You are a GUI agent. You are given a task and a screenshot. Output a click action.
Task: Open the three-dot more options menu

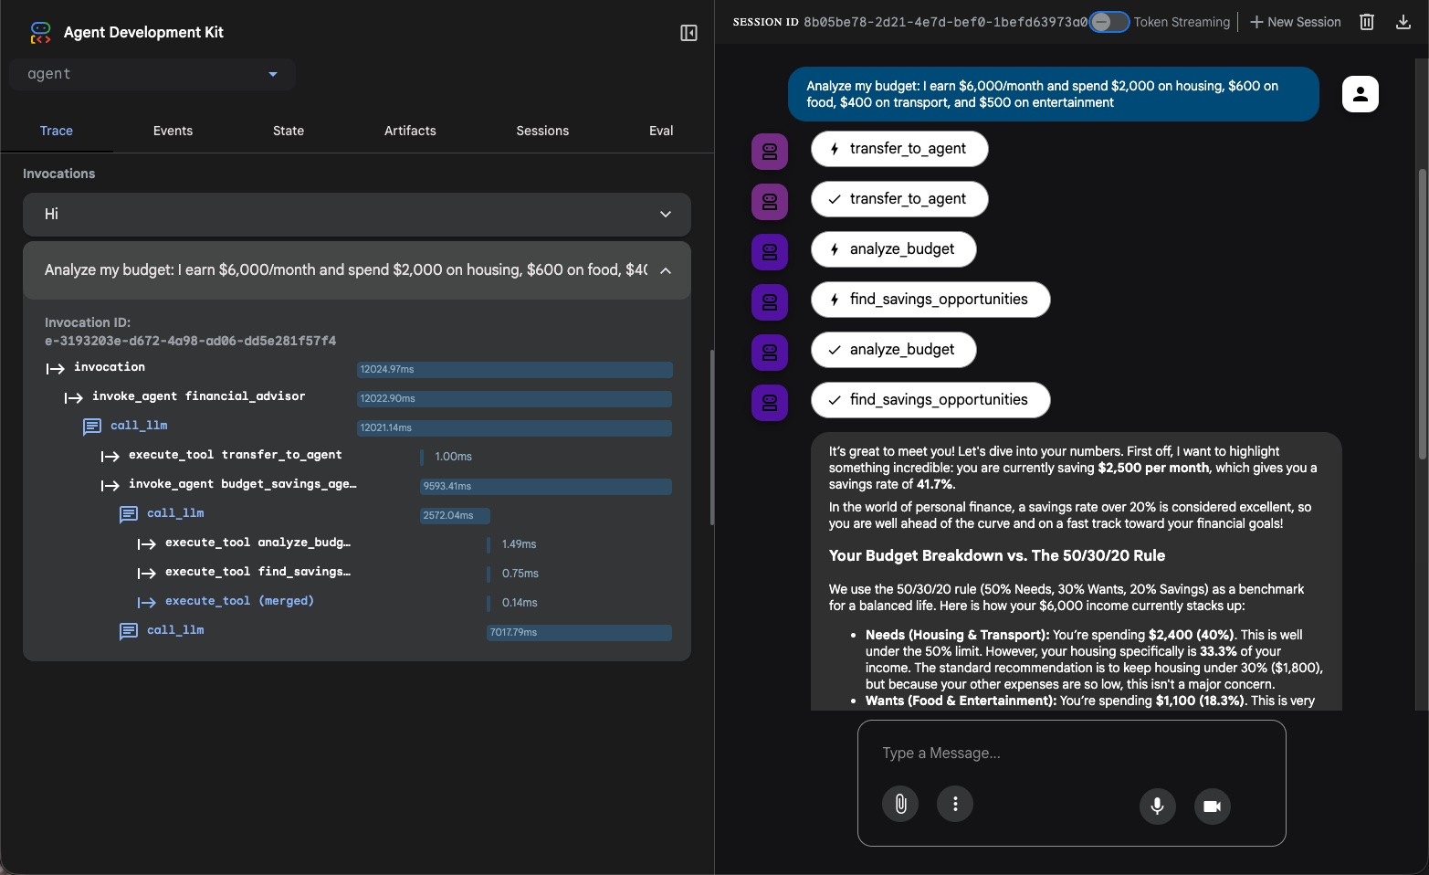pos(955,805)
